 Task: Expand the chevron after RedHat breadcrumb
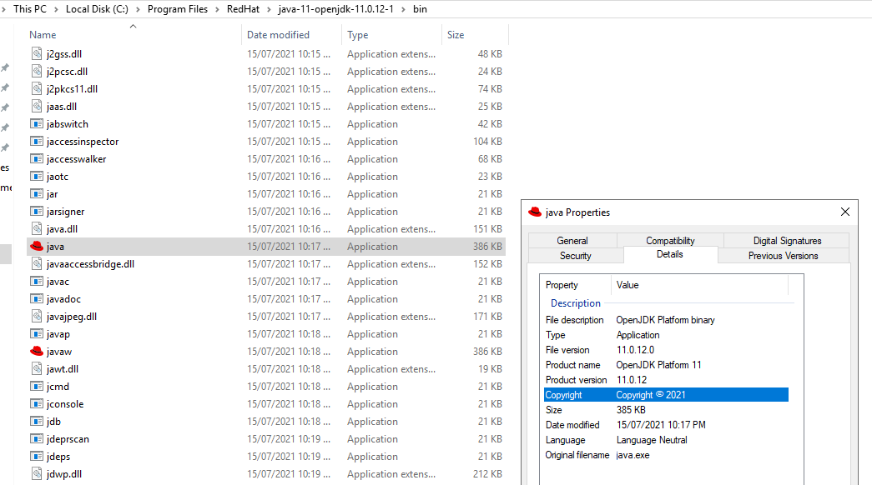click(x=270, y=9)
